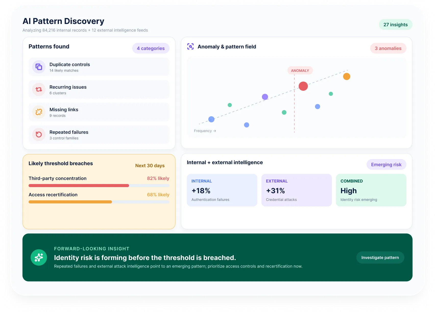Click the 3 anomalies badge
Screen dimensions: 435x312
coord(388,48)
